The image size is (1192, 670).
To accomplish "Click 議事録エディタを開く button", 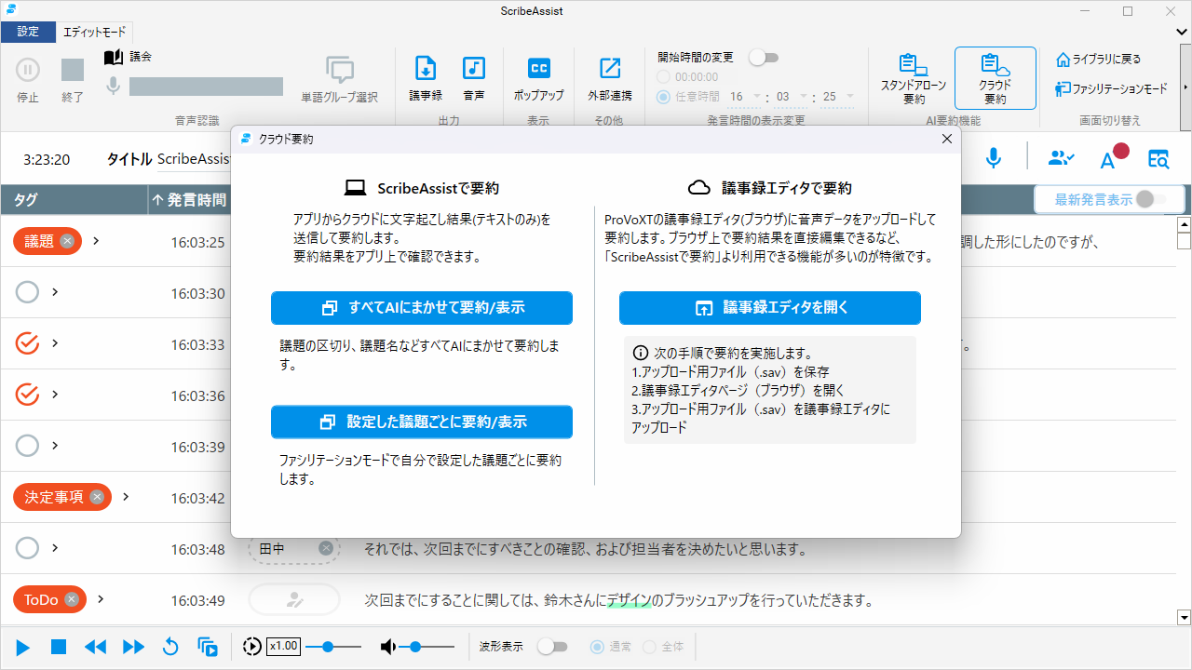I will pos(770,308).
